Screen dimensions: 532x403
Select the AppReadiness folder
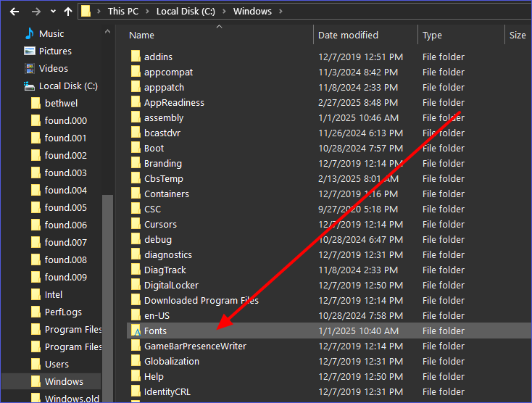click(x=174, y=103)
